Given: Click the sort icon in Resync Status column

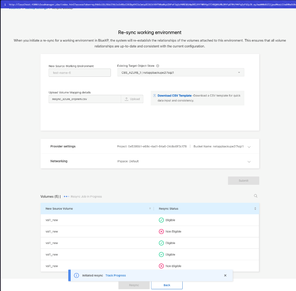Looking at the screenshot, I should 255,209.
